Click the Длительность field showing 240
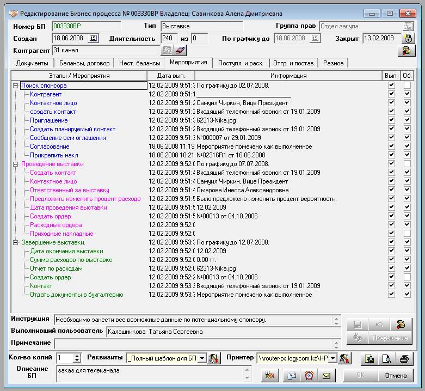Screen dimensions: 425x391 [x=169, y=38]
